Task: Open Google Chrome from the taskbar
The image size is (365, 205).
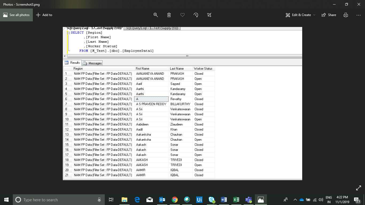Action: [175, 200]
